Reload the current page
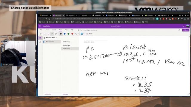 point(46,19)
